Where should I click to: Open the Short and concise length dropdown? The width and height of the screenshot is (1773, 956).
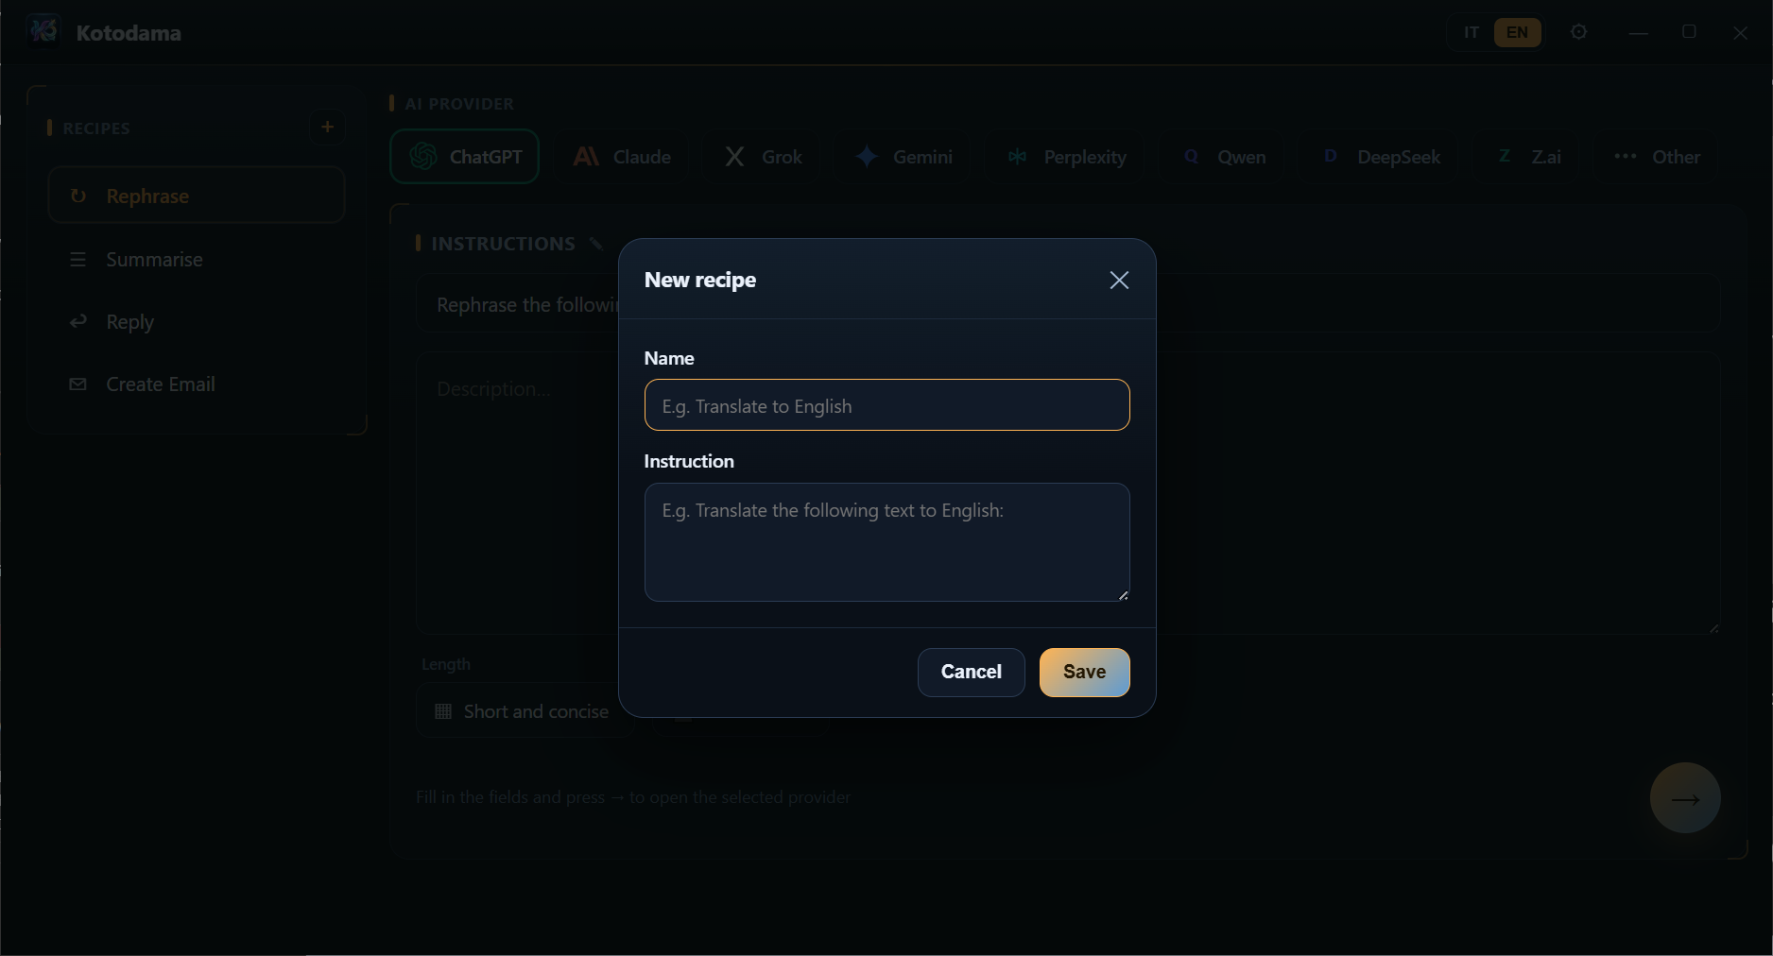pyautogui.click(x=522, y=711)
